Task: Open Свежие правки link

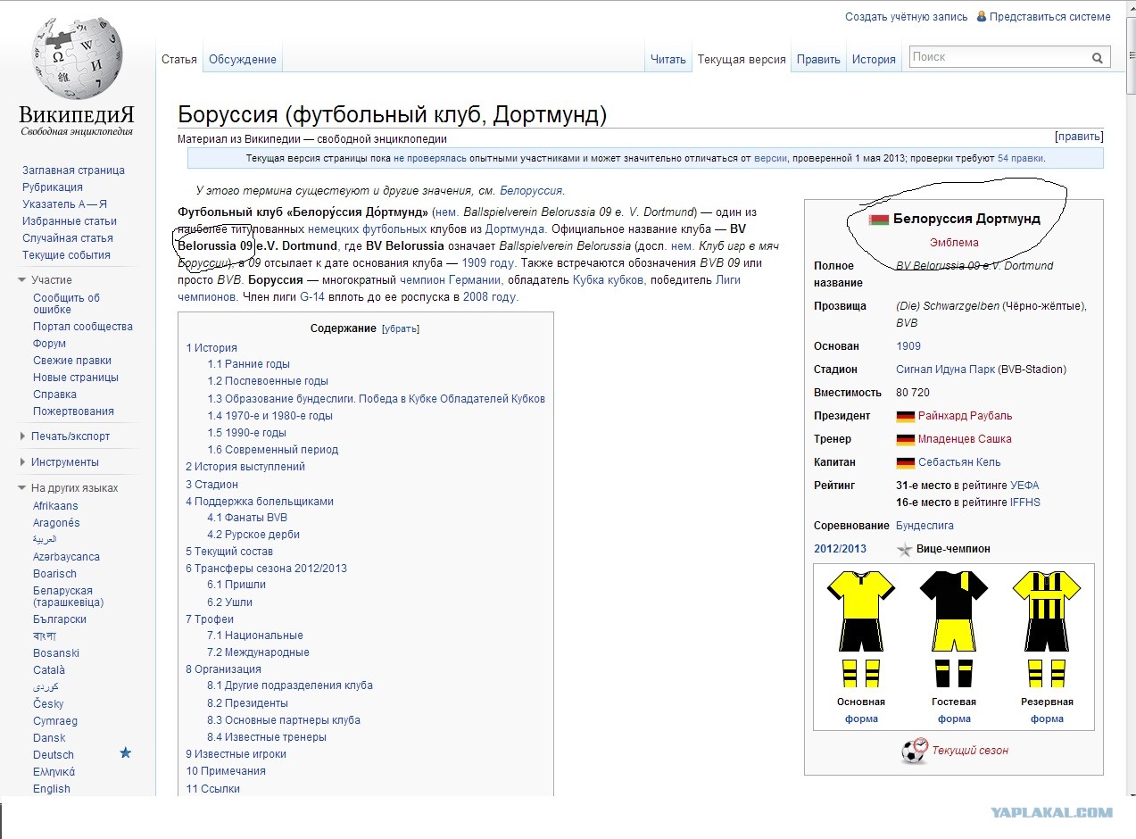Action: [x=72, y=361]
